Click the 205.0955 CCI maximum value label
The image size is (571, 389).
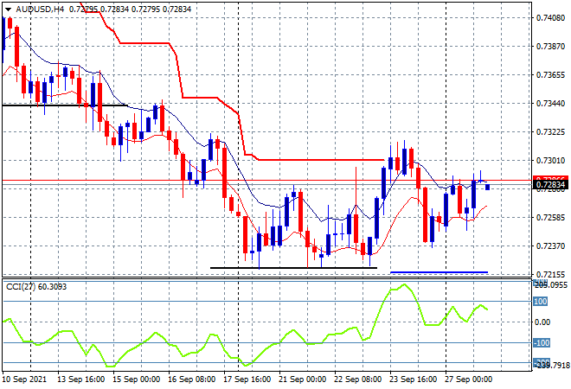(550, 284)
